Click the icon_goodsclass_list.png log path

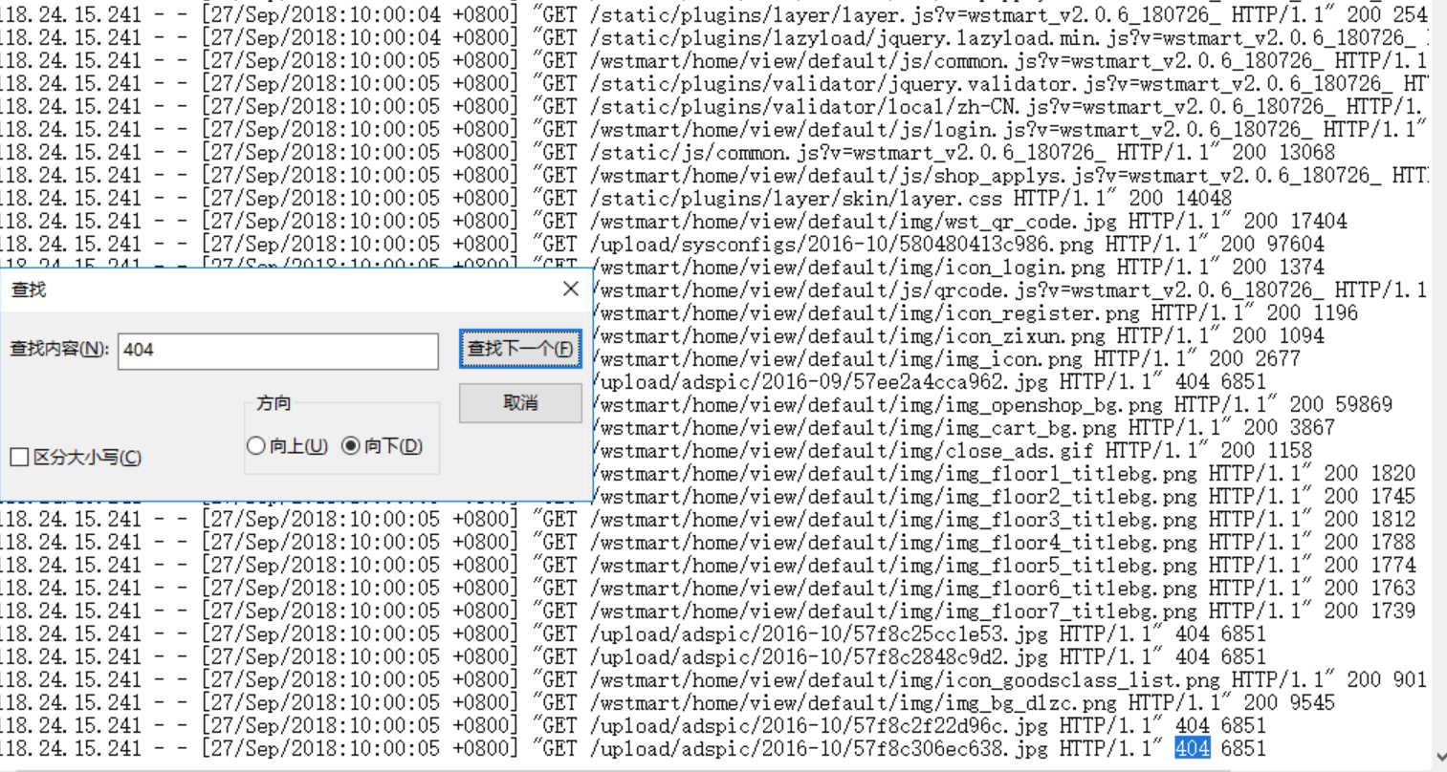coord(905,679)
